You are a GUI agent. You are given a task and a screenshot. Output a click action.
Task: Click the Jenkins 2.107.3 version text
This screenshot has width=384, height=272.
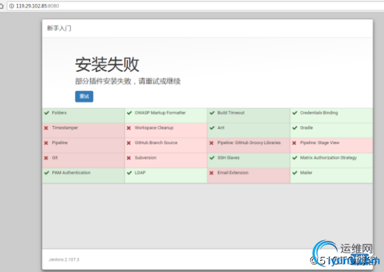point(64,260)
